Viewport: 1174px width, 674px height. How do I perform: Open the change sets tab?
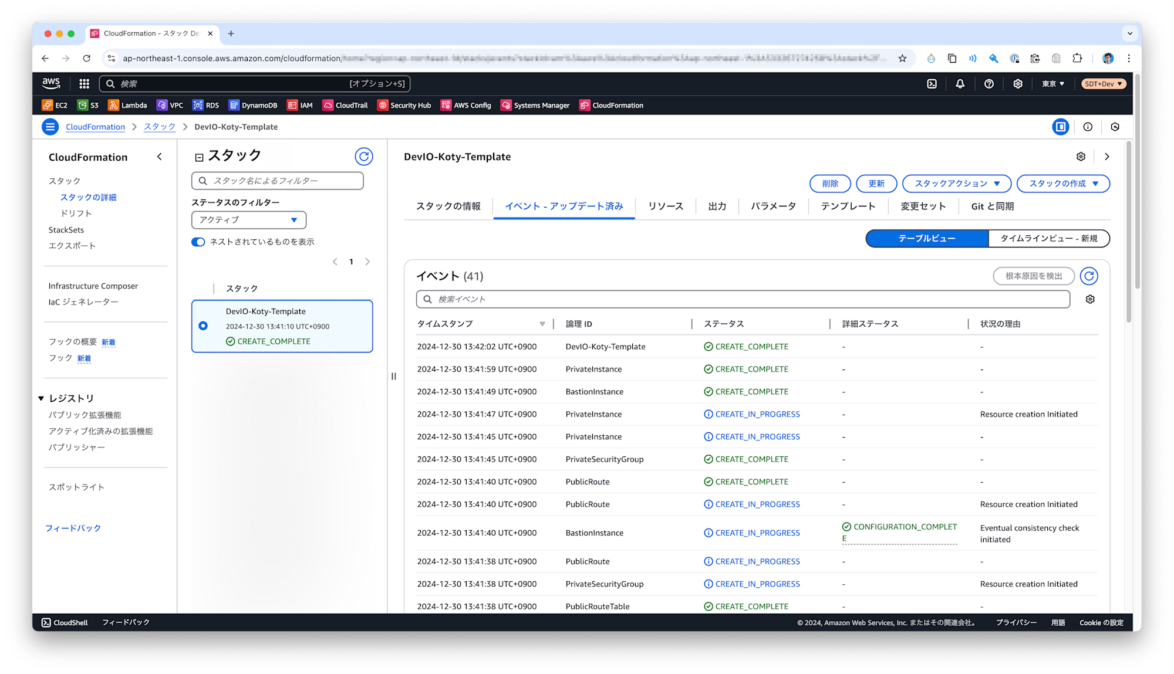click(923, 206)
